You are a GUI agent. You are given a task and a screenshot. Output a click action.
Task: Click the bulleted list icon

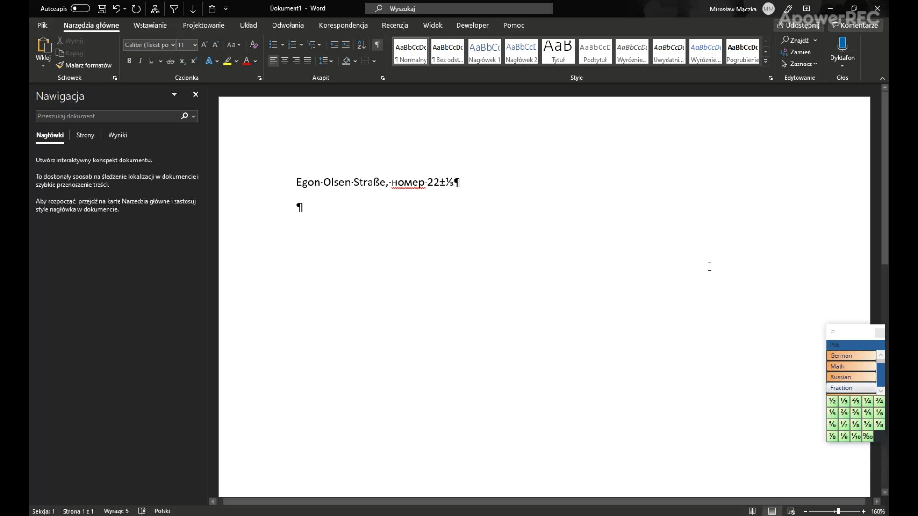273,44
